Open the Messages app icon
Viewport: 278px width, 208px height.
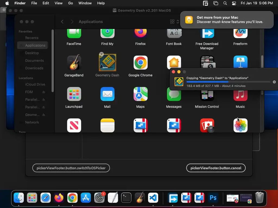(174, 96)
